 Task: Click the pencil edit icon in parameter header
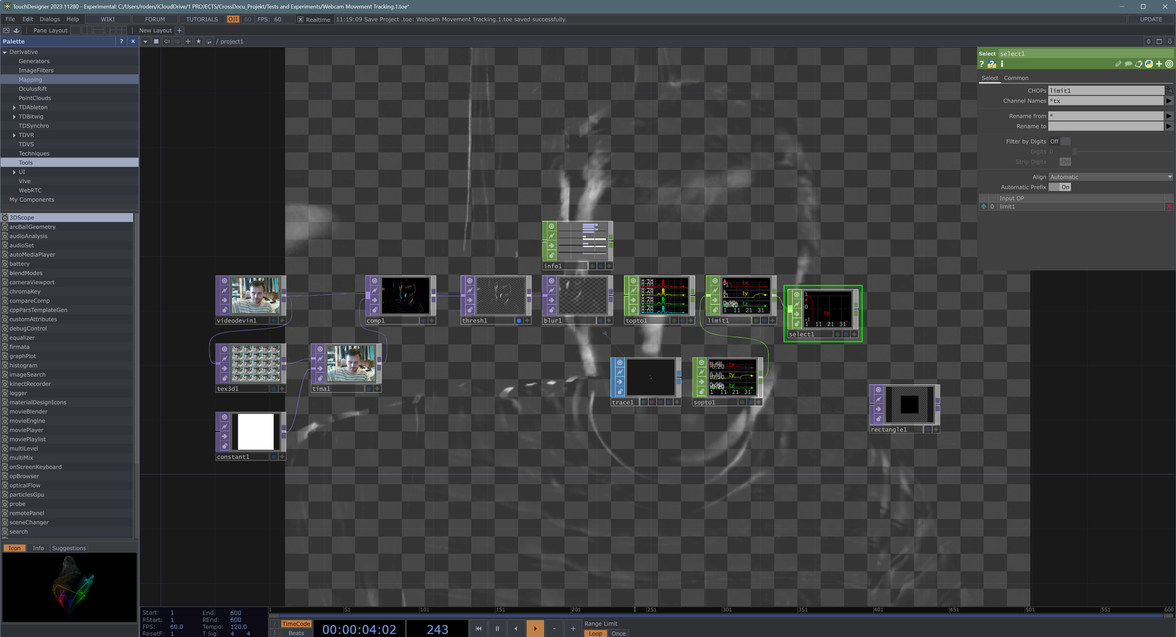1118,64
